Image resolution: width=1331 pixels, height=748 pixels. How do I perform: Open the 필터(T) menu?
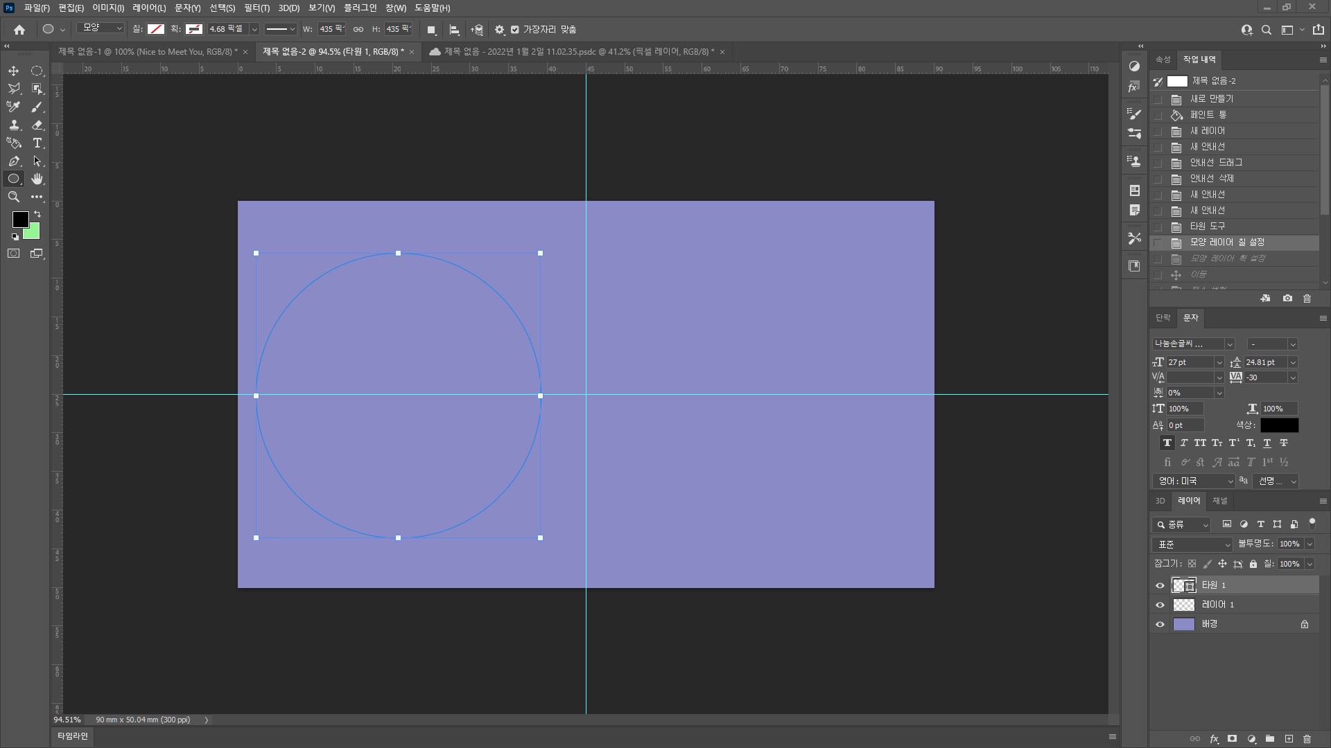coord(256,8)
